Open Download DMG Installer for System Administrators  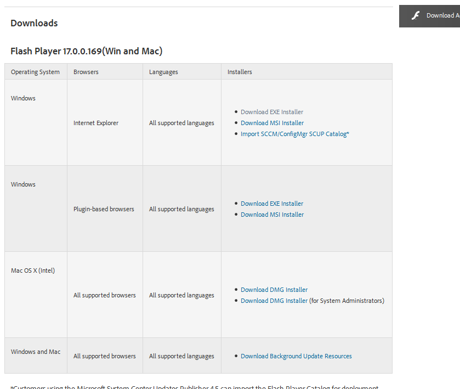click(x=274, y=301)
